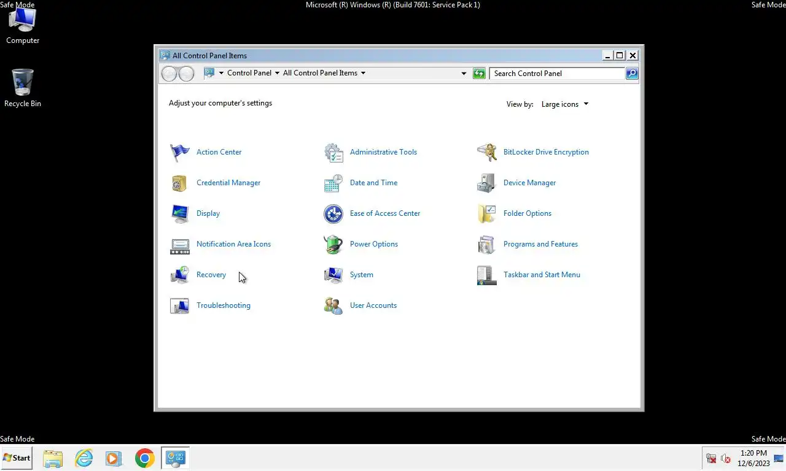Open the Date and Time calendar icon

pyautogui.click(x=333, y=183)
